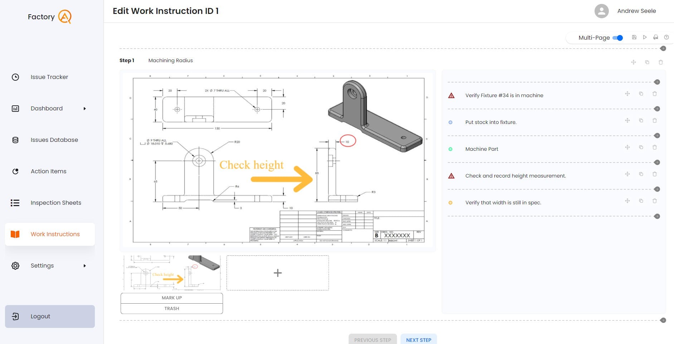The width and height of the screenshot is (674, 344).
Task: Duplicate Step 1 with the copy icon
Action: [x=647, y=62]
